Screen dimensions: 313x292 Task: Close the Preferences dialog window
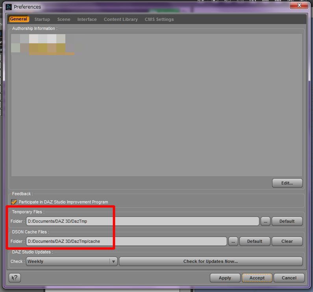pos(298,5)
